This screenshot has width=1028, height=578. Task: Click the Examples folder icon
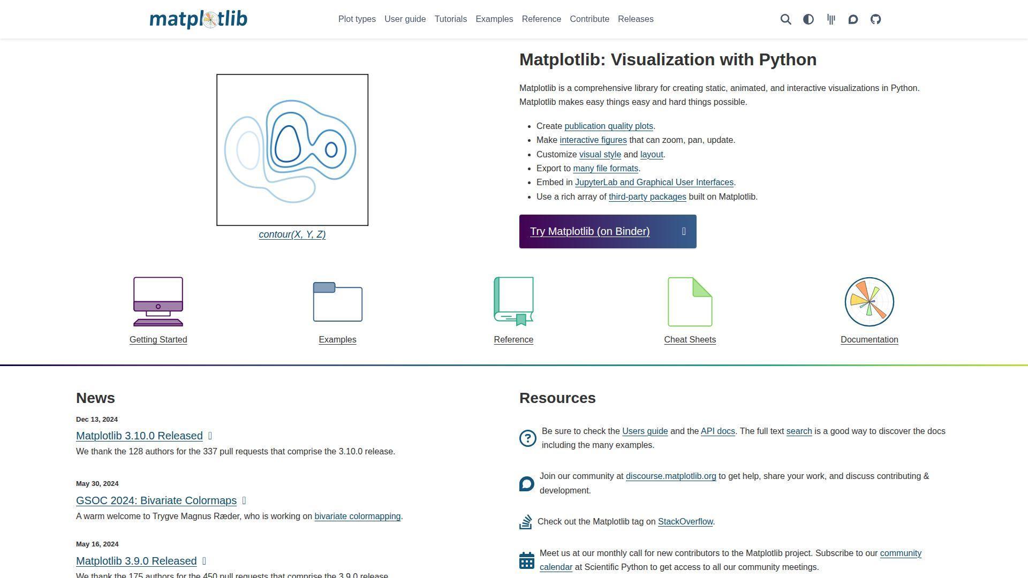[337, 301]
